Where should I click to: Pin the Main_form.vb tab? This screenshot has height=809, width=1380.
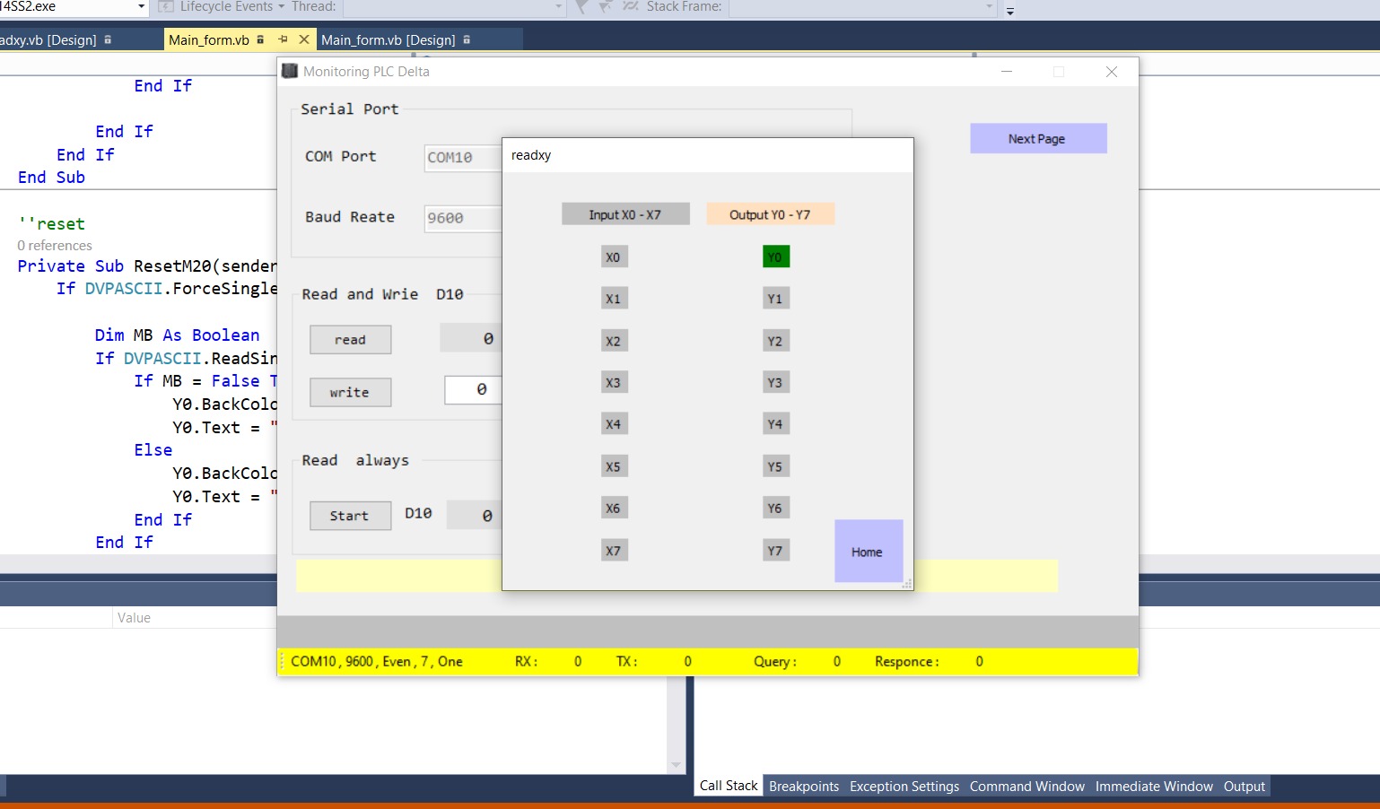(x=283, y=39)
